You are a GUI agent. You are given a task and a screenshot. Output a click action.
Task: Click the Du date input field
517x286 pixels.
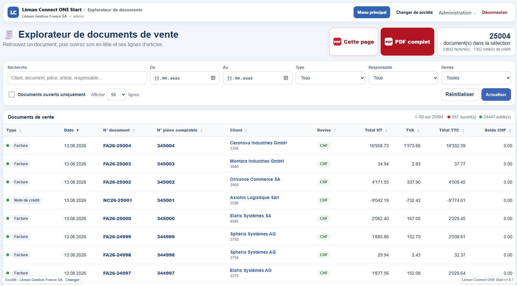coord(185,78)
